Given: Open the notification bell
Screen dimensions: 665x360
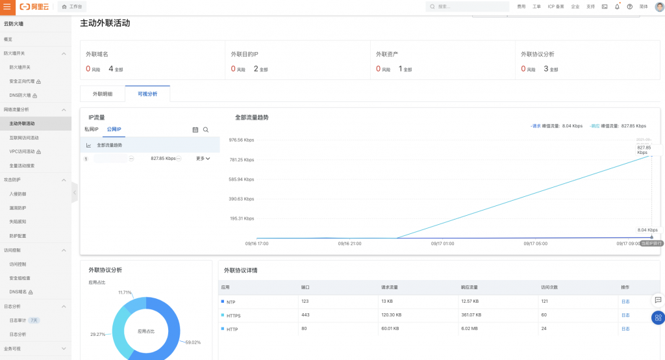Looking at the screenshot, I should [x=617, y=6].
